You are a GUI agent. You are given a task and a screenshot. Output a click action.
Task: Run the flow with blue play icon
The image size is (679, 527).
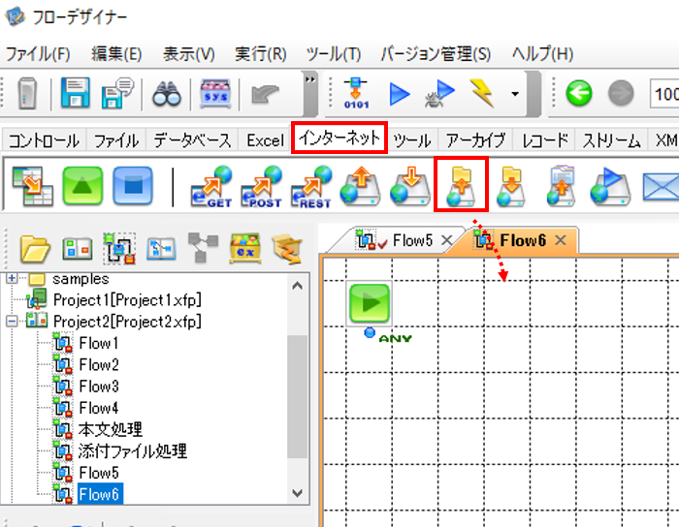point(399,94)
